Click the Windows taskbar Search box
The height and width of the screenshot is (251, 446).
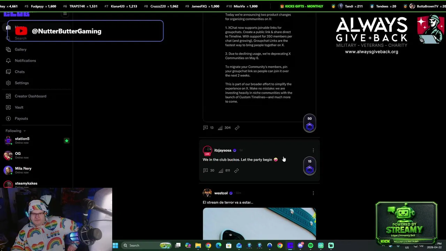click(146, 245)
